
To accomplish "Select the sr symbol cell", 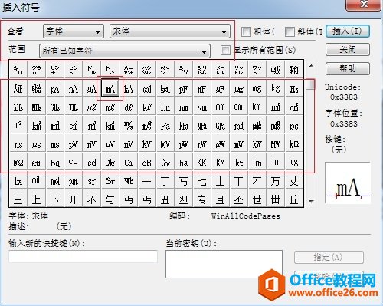I will pos(92,180).
